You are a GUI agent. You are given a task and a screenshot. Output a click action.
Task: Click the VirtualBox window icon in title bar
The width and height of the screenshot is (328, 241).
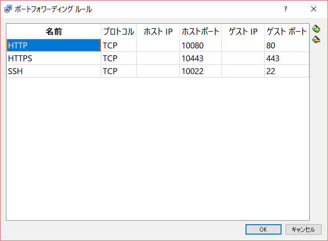[8, 9]
